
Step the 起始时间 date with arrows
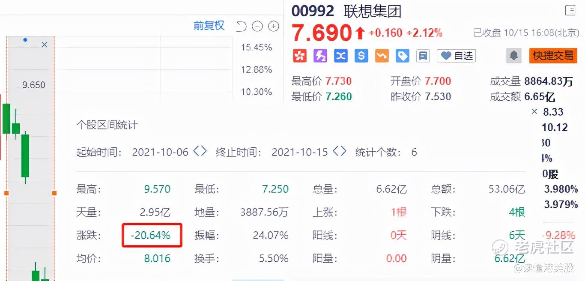point(200,151)
